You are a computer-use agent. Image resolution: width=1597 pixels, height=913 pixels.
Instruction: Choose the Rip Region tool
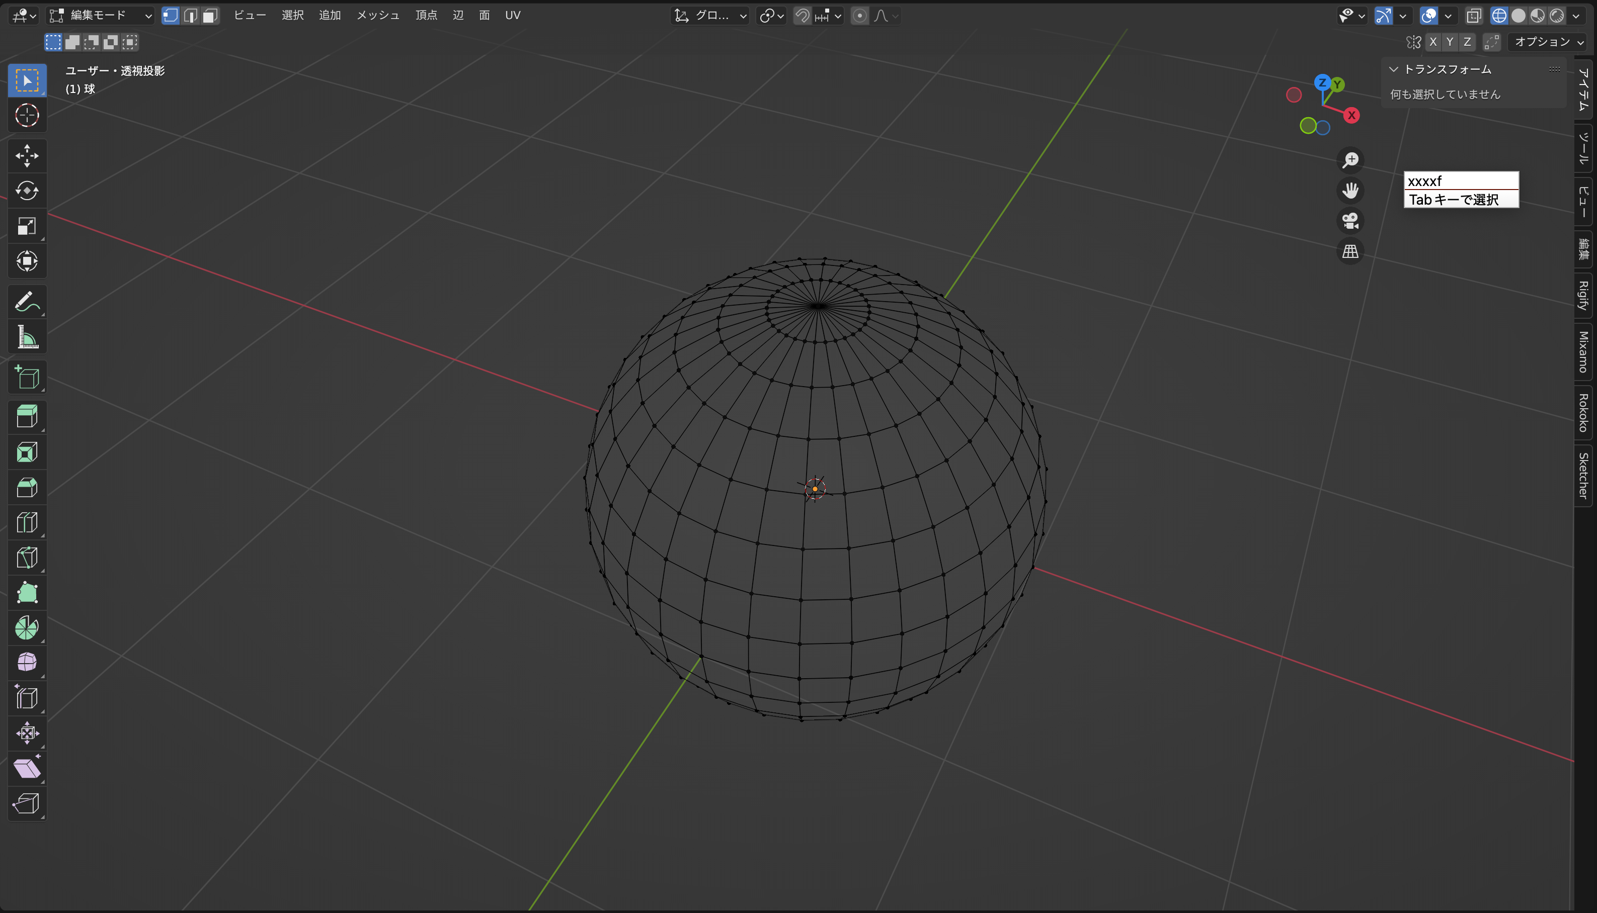tap(27, 803)
